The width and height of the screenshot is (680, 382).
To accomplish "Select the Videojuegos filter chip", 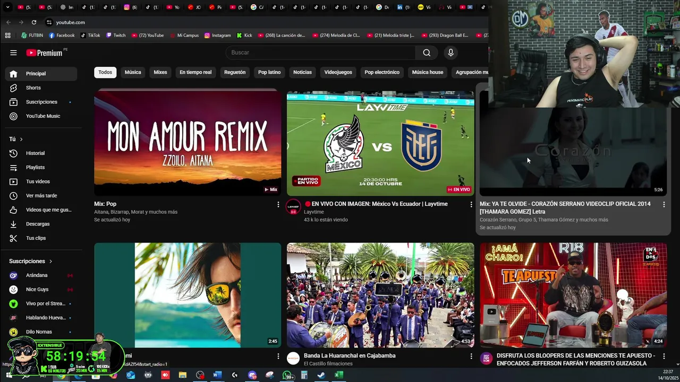I will click(x=338, y=72).
